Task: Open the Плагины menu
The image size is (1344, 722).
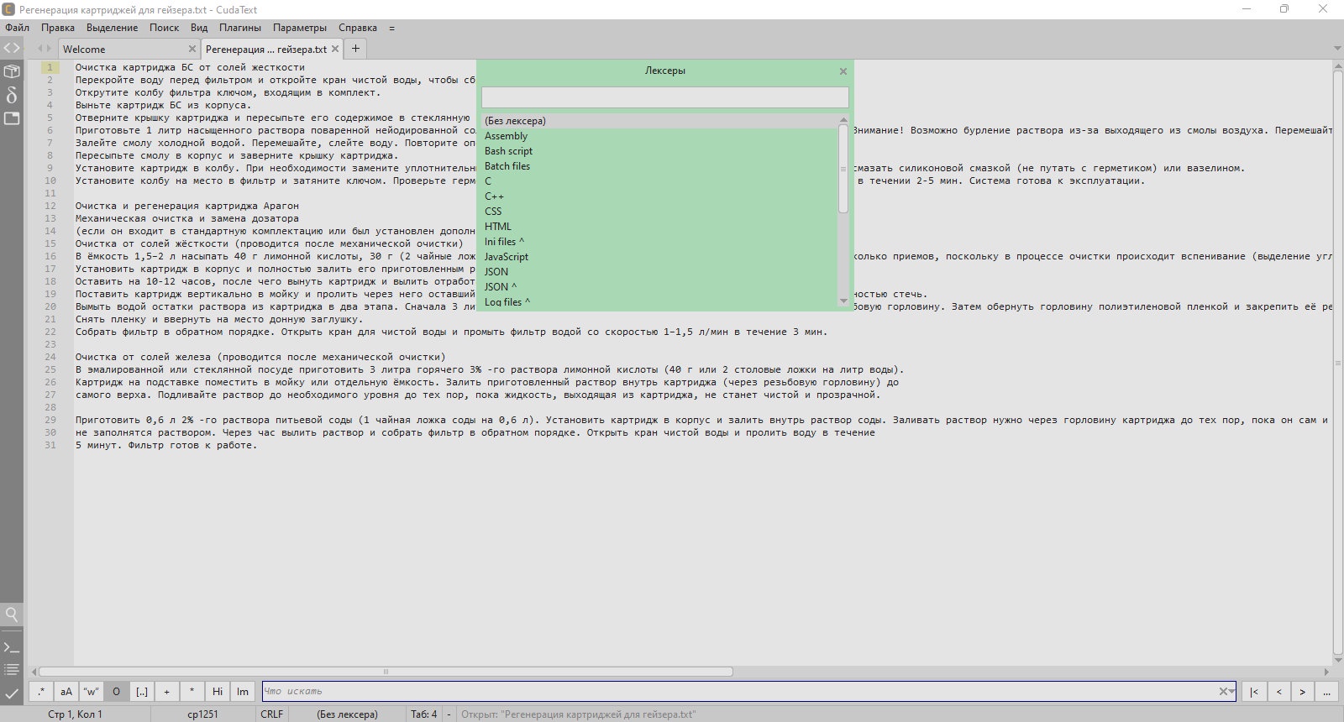Action: [x=240, y=28]
